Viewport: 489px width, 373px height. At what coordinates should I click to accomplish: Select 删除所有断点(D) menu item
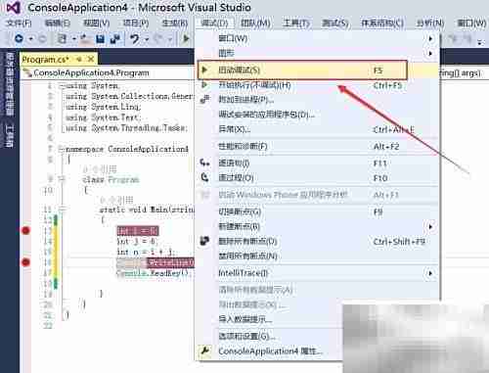click(318, 242)
